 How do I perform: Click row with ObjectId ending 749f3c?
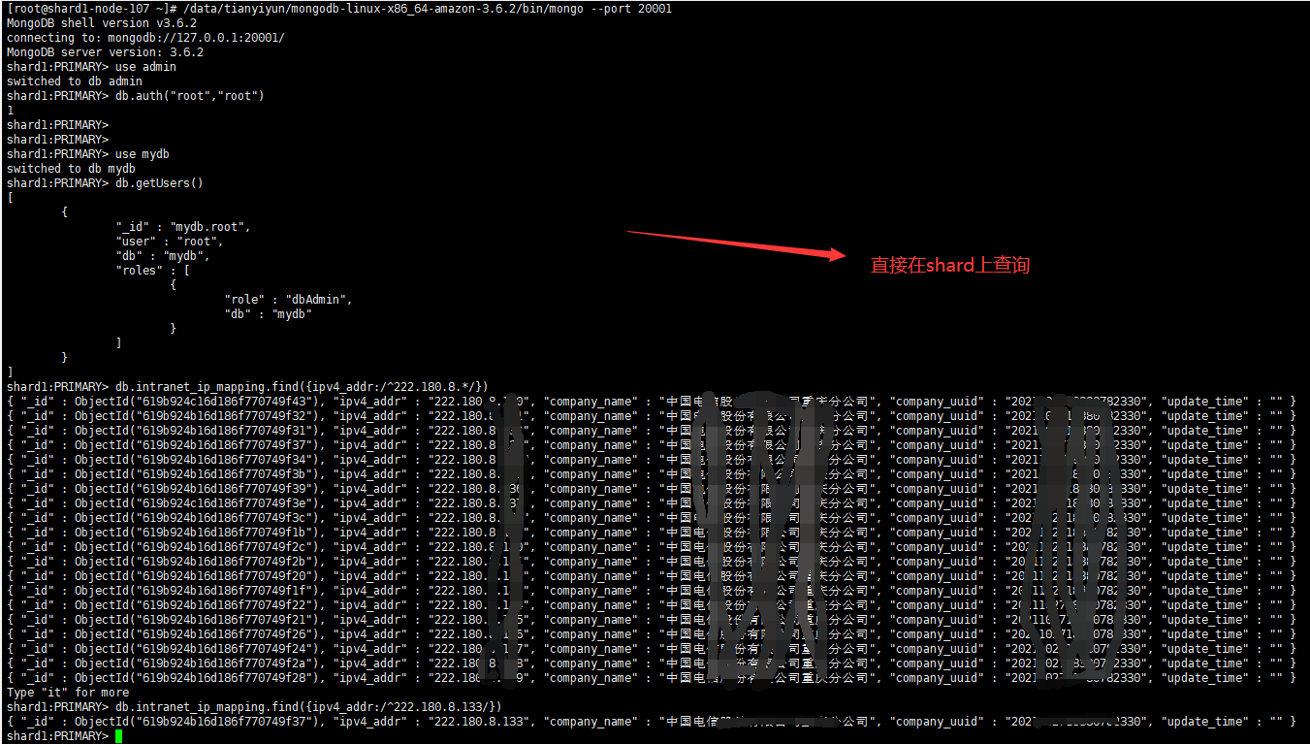point(651,518)
